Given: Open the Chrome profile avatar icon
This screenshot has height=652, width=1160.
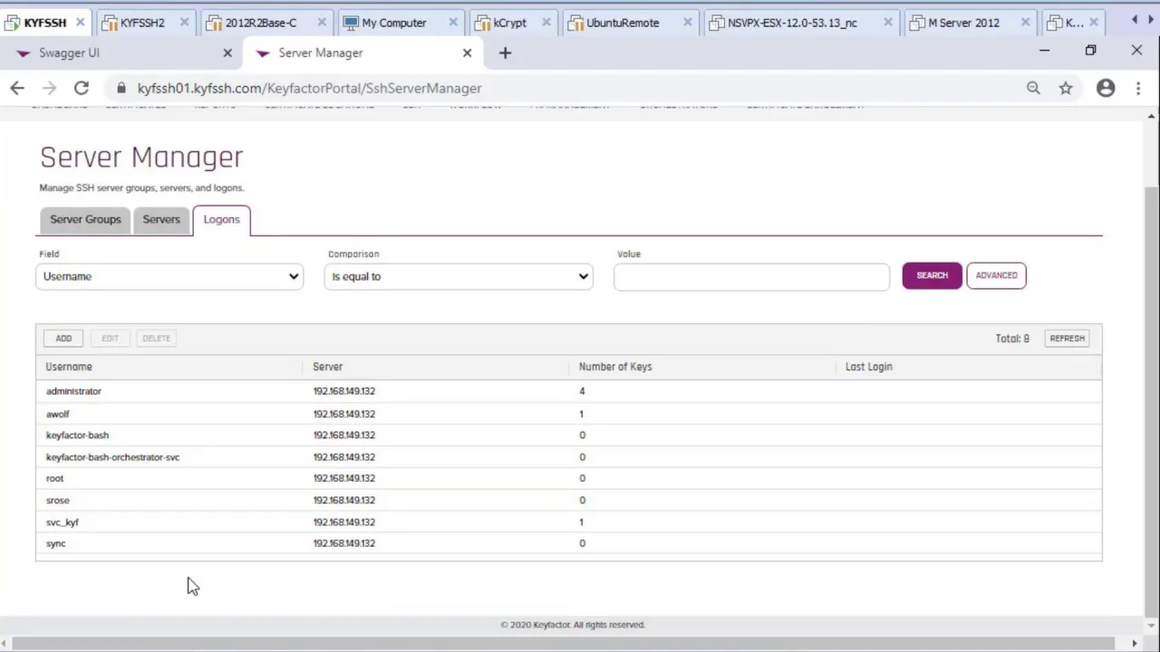Looking at the screenshot, I should point(1106,88).
